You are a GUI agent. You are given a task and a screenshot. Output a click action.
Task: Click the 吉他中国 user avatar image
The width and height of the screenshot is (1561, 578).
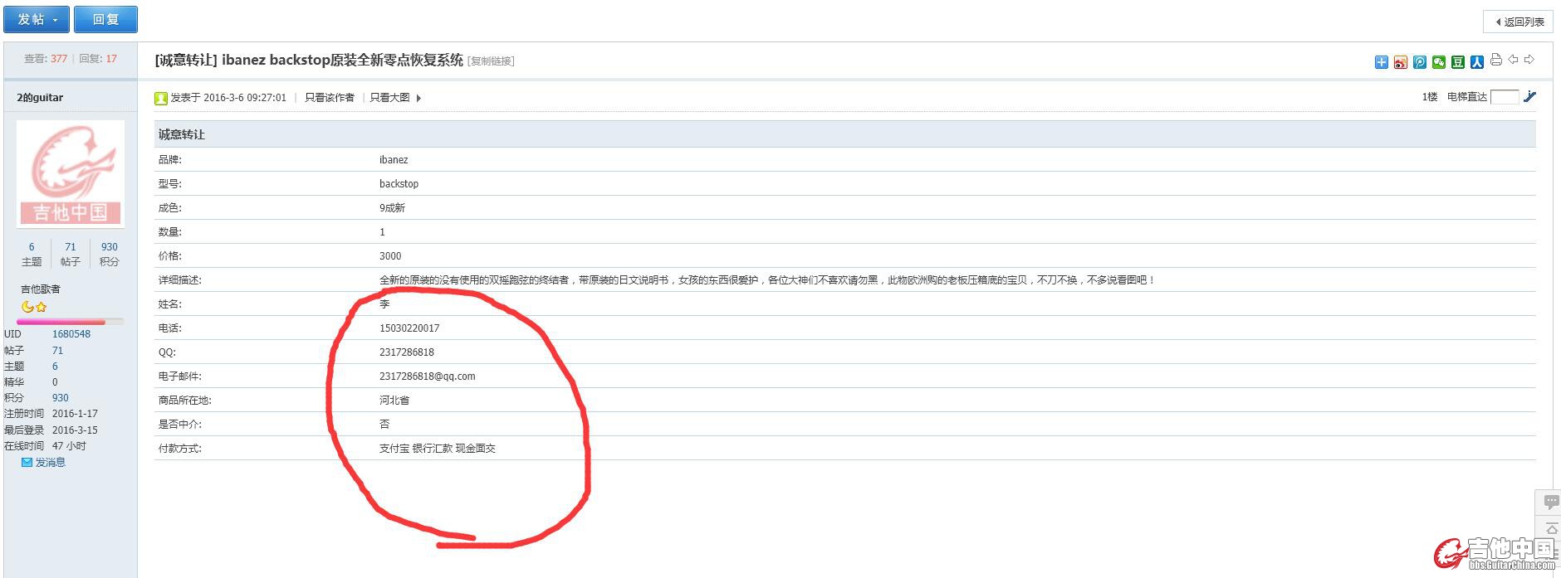71,173
